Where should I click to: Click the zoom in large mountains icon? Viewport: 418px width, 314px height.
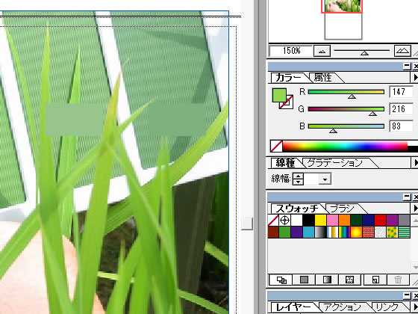(x=402, y=51)
